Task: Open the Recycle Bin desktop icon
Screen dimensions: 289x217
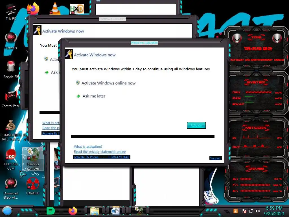Action: [x=11, y=70]
